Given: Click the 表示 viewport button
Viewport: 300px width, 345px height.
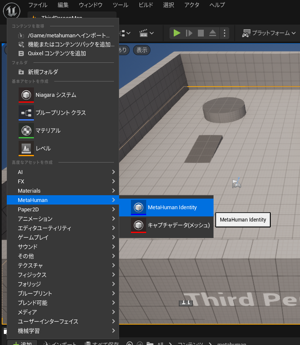Looking at the screenshot, I should (x=142, y=50).
